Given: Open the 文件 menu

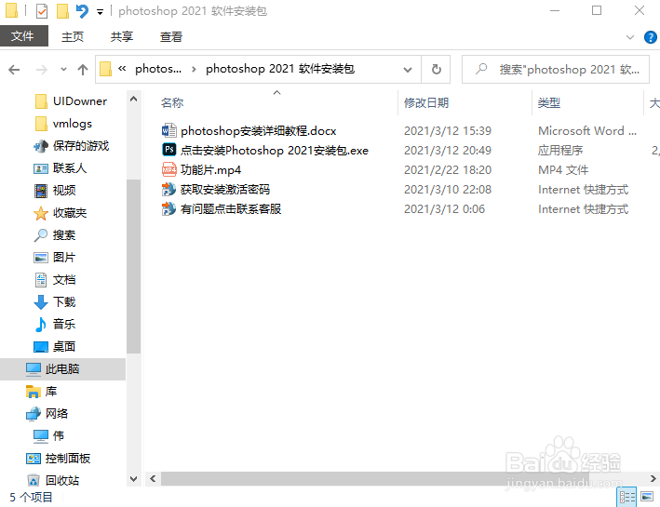Looking at the screenshot, I should click(24, 36).
